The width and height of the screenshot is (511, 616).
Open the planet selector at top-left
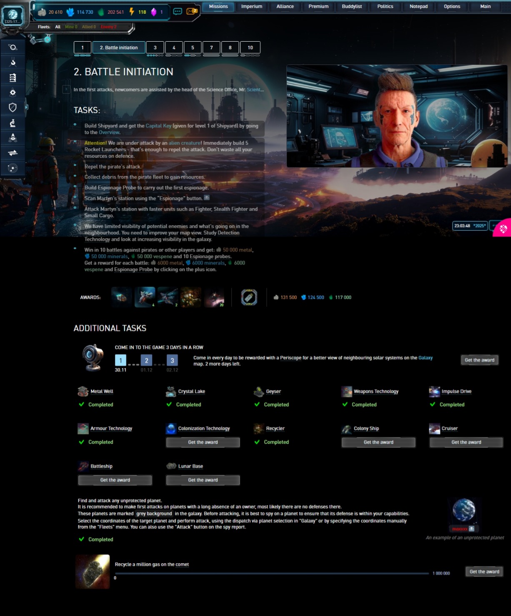tap(13, 15)
